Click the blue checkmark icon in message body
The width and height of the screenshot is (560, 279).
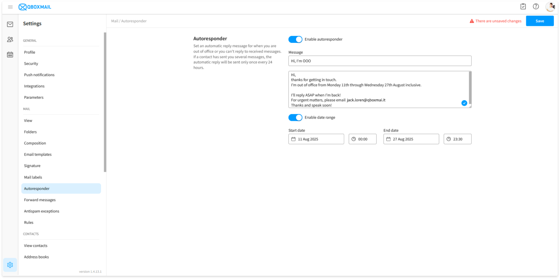[464, 103]
